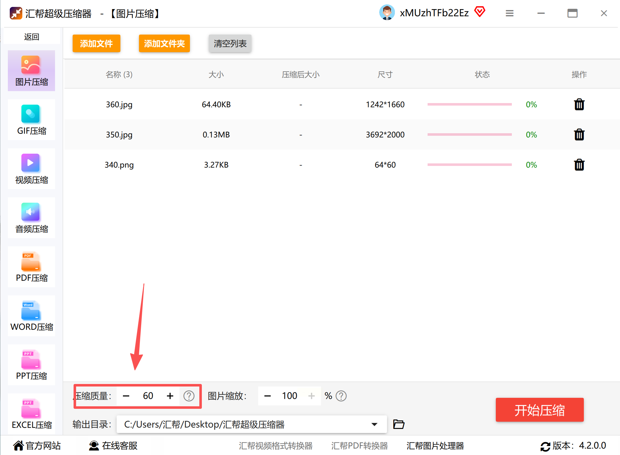The height and width of the screenshot is (455, 620).
Task: Remove 340.png using the trash icon
Action: click(x=579, y=165)
